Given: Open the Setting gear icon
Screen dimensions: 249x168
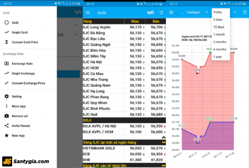Looking at the screenshot, I should (6, 96).
